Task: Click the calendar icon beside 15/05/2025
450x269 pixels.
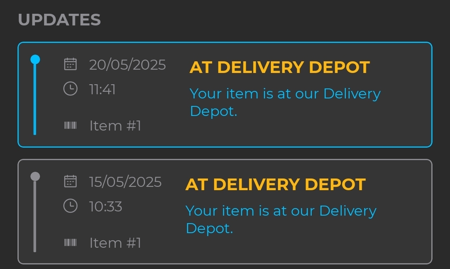Action: click(x=70, y=181)
